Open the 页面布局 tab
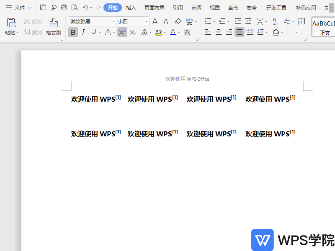335x251 pixels. pos(154,8)
